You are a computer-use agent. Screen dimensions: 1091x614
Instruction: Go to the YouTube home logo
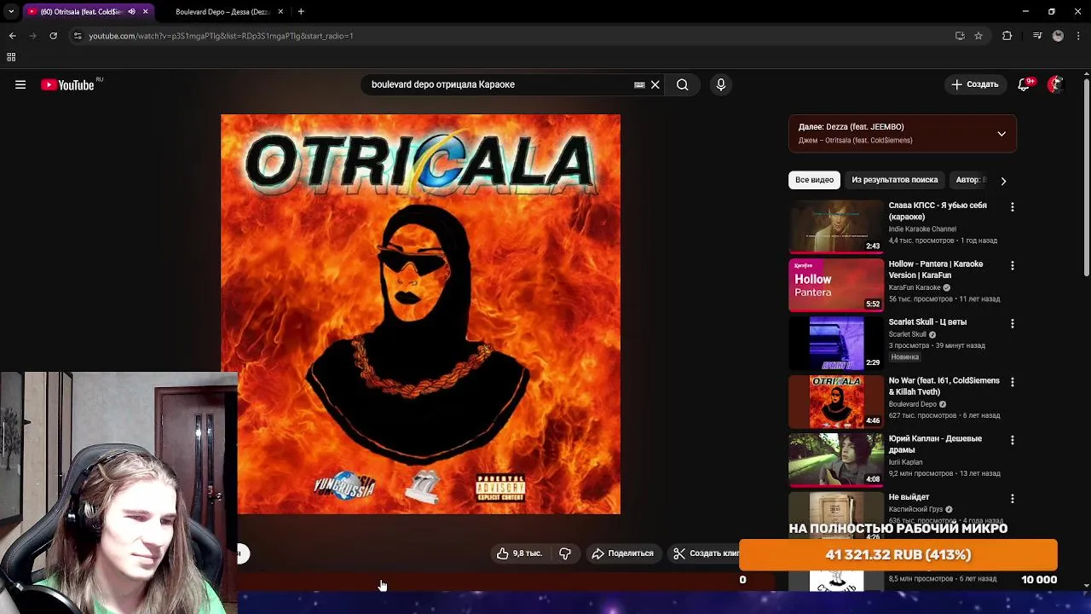click(x=67, y=84)
